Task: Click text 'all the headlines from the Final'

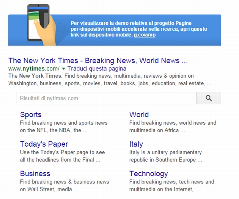Action: [x=57, y=160]
